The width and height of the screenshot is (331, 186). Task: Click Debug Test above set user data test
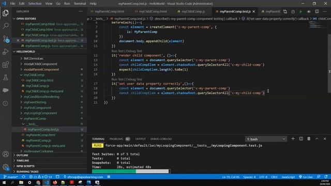point(134,79)
